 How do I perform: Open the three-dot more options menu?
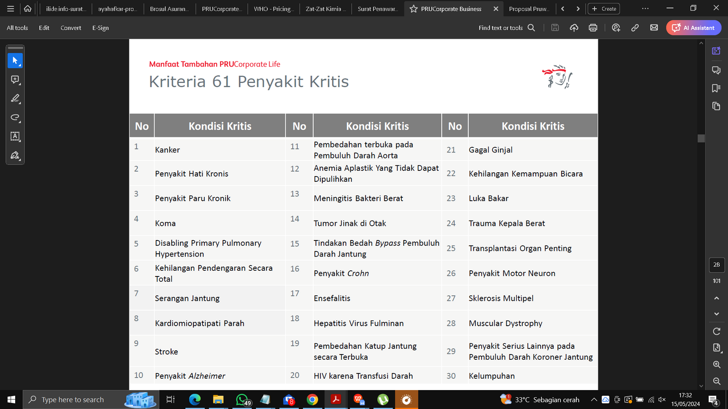click(x=645, y=9)
